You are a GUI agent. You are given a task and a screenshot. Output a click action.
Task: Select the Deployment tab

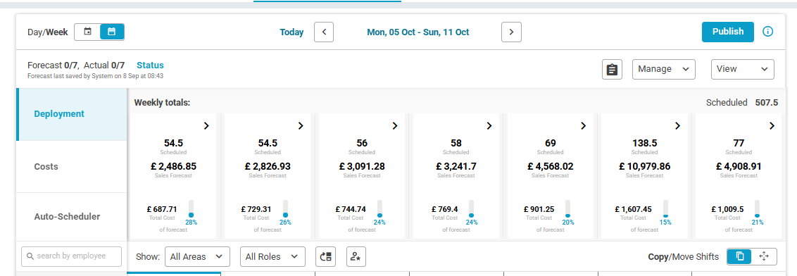(x=72, y=114)
